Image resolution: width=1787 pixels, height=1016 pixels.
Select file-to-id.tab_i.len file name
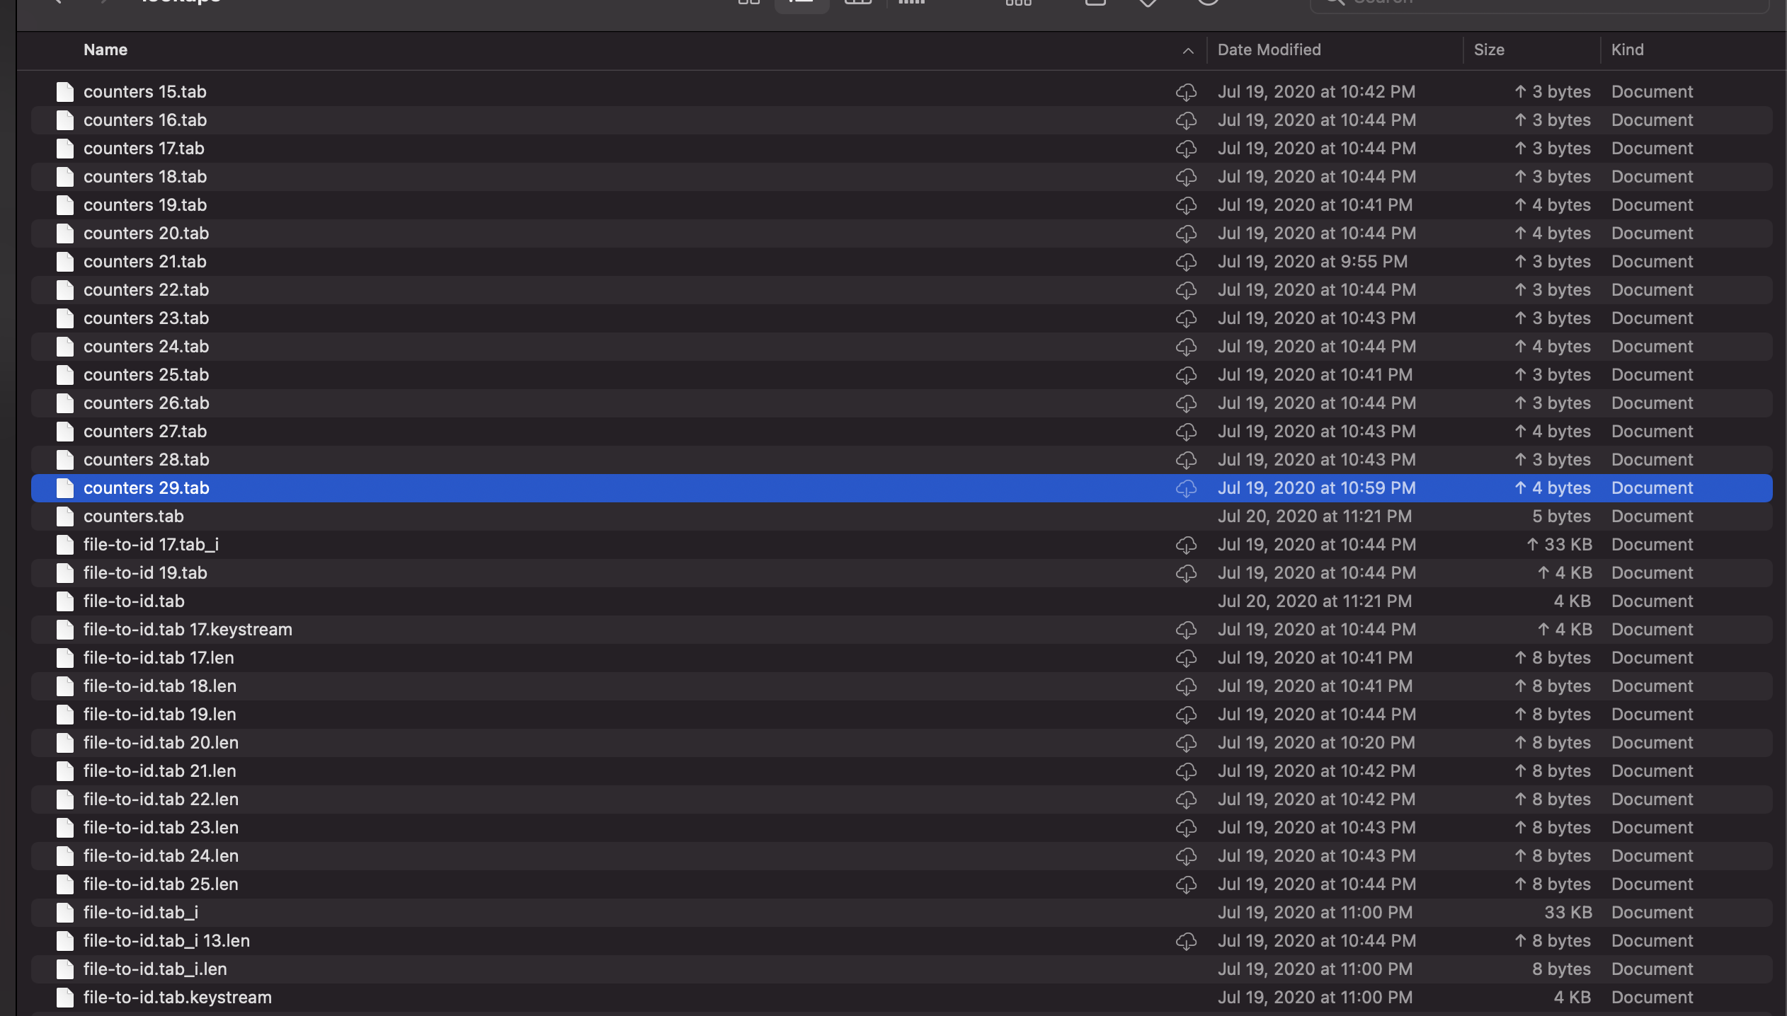click(155, 969)
